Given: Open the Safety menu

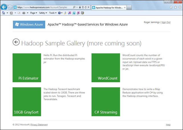Looking at the screenshot, I should click(43, 13).
